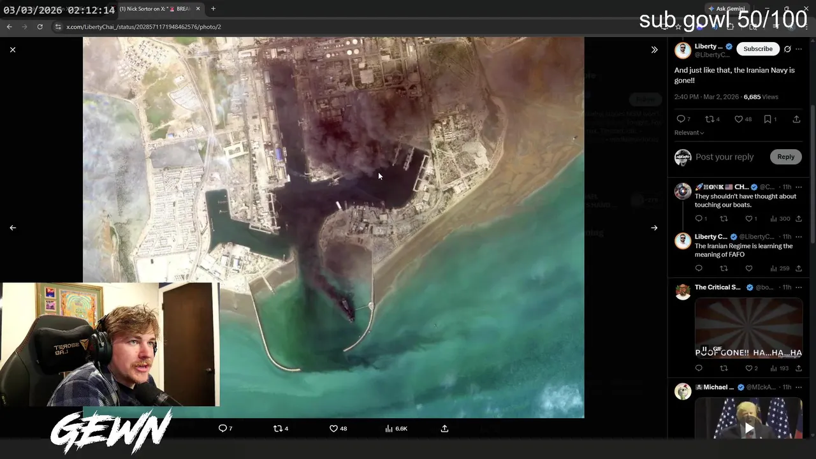816x459 pixels.
Task: Open The Critical S... profile name
Action: coord(718,288)
